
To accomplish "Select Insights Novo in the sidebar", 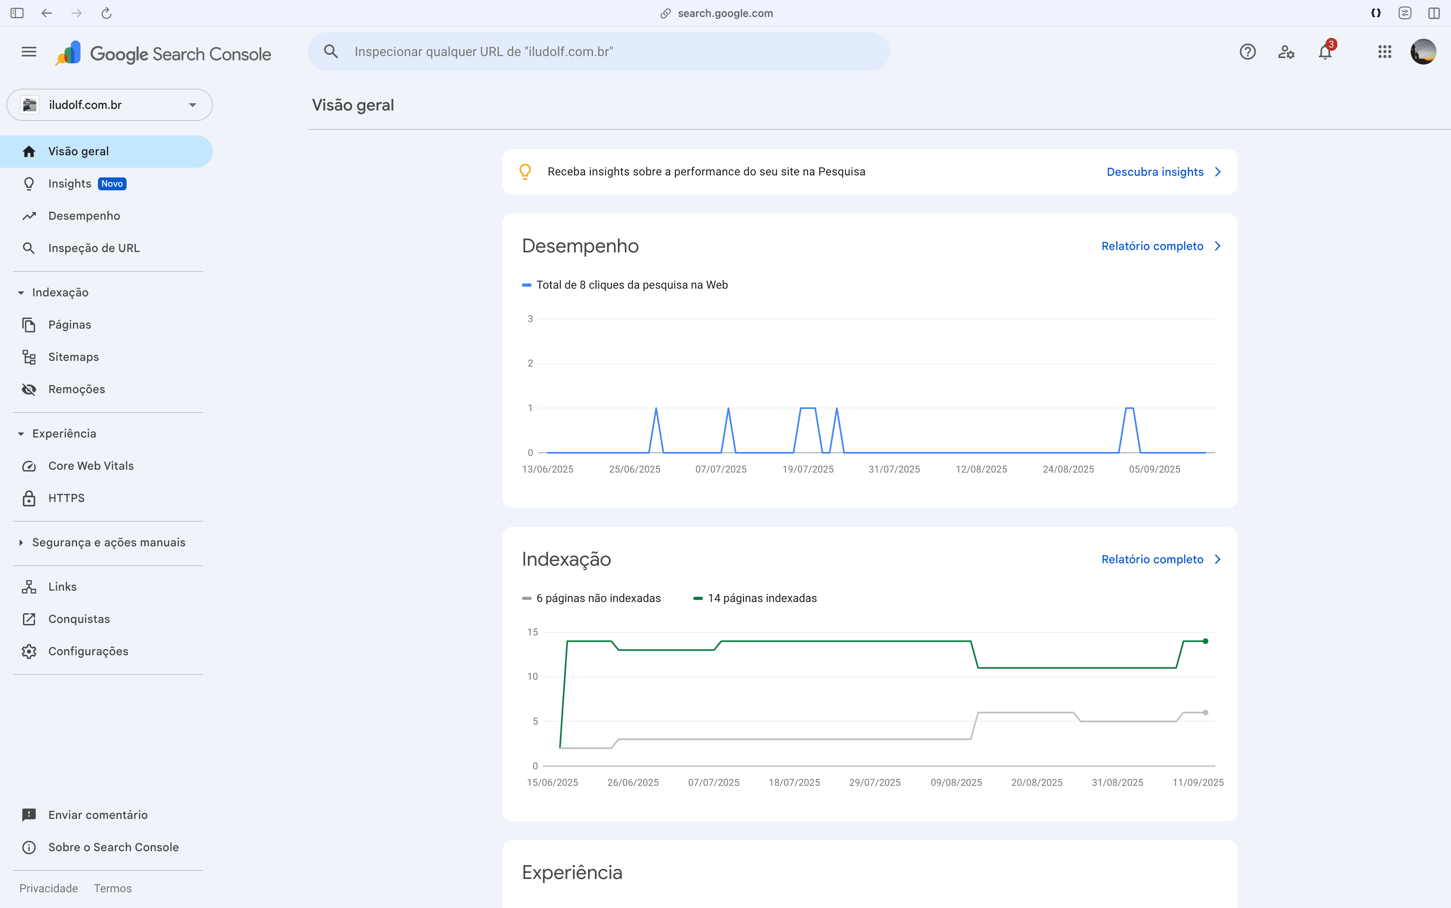I will click(70, 184).
